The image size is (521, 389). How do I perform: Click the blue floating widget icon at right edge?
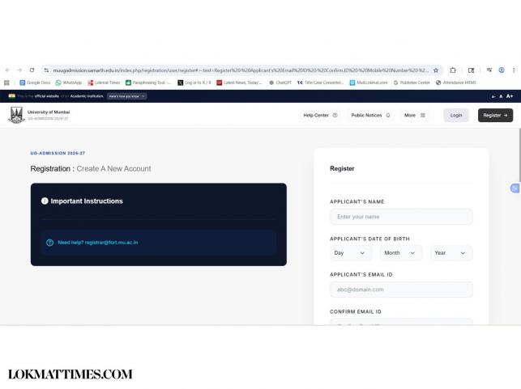tap(515, 188)
